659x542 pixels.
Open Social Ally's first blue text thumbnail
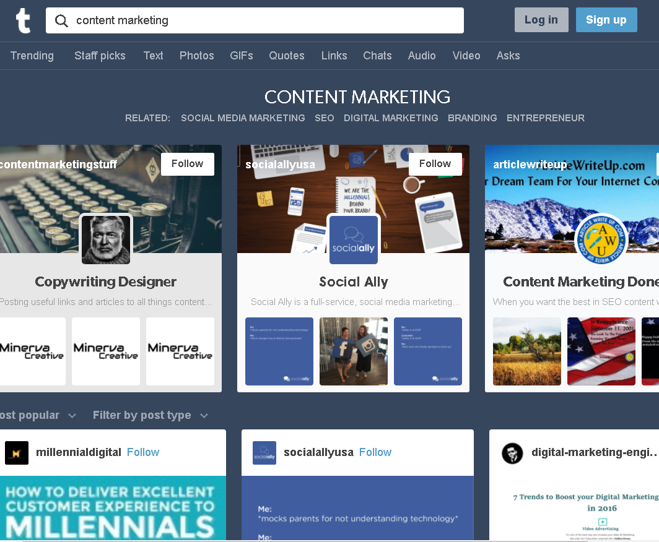(x=279, y=351)
